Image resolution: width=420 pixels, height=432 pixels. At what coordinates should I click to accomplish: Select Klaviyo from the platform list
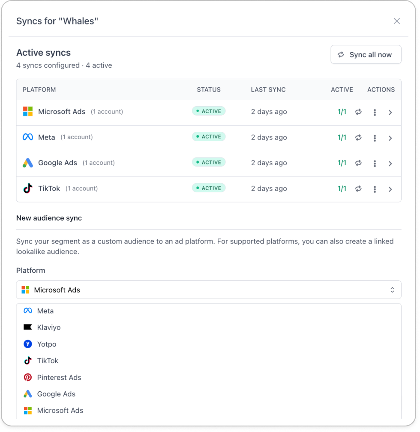click(x=208, y=327)
